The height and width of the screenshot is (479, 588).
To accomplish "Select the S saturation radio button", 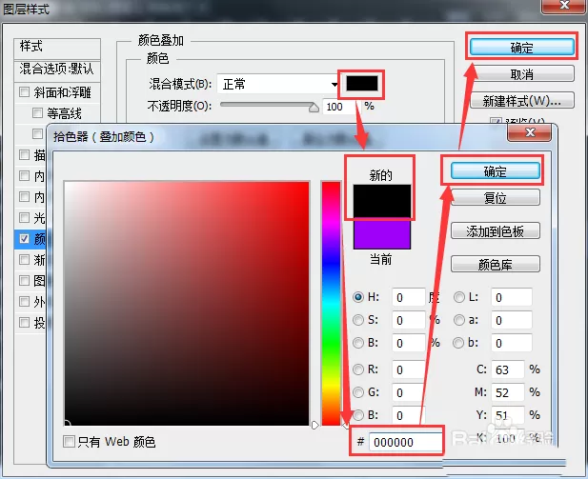I will point(358,320).
